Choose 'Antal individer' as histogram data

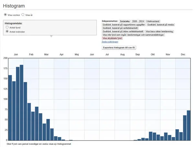point(7,32)
